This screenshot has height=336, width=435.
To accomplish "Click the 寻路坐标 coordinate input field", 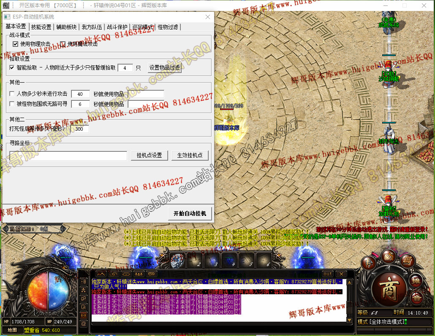I will [68, 156].
